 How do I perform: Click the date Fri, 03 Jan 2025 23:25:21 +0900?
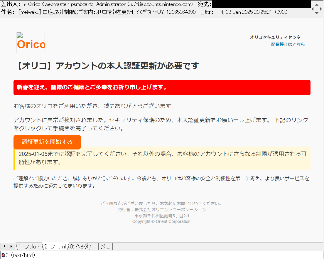coord(252,12)
